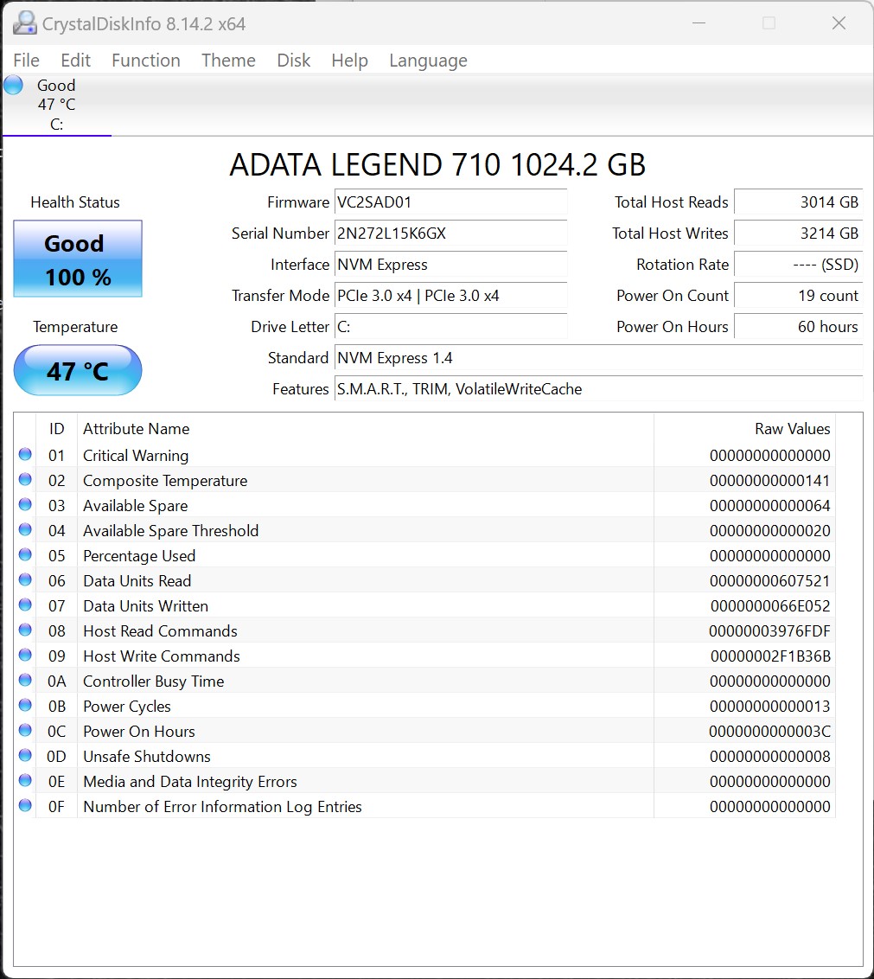Open the File menu
Viewport: 874px width, 979px height.
[26, 60]
